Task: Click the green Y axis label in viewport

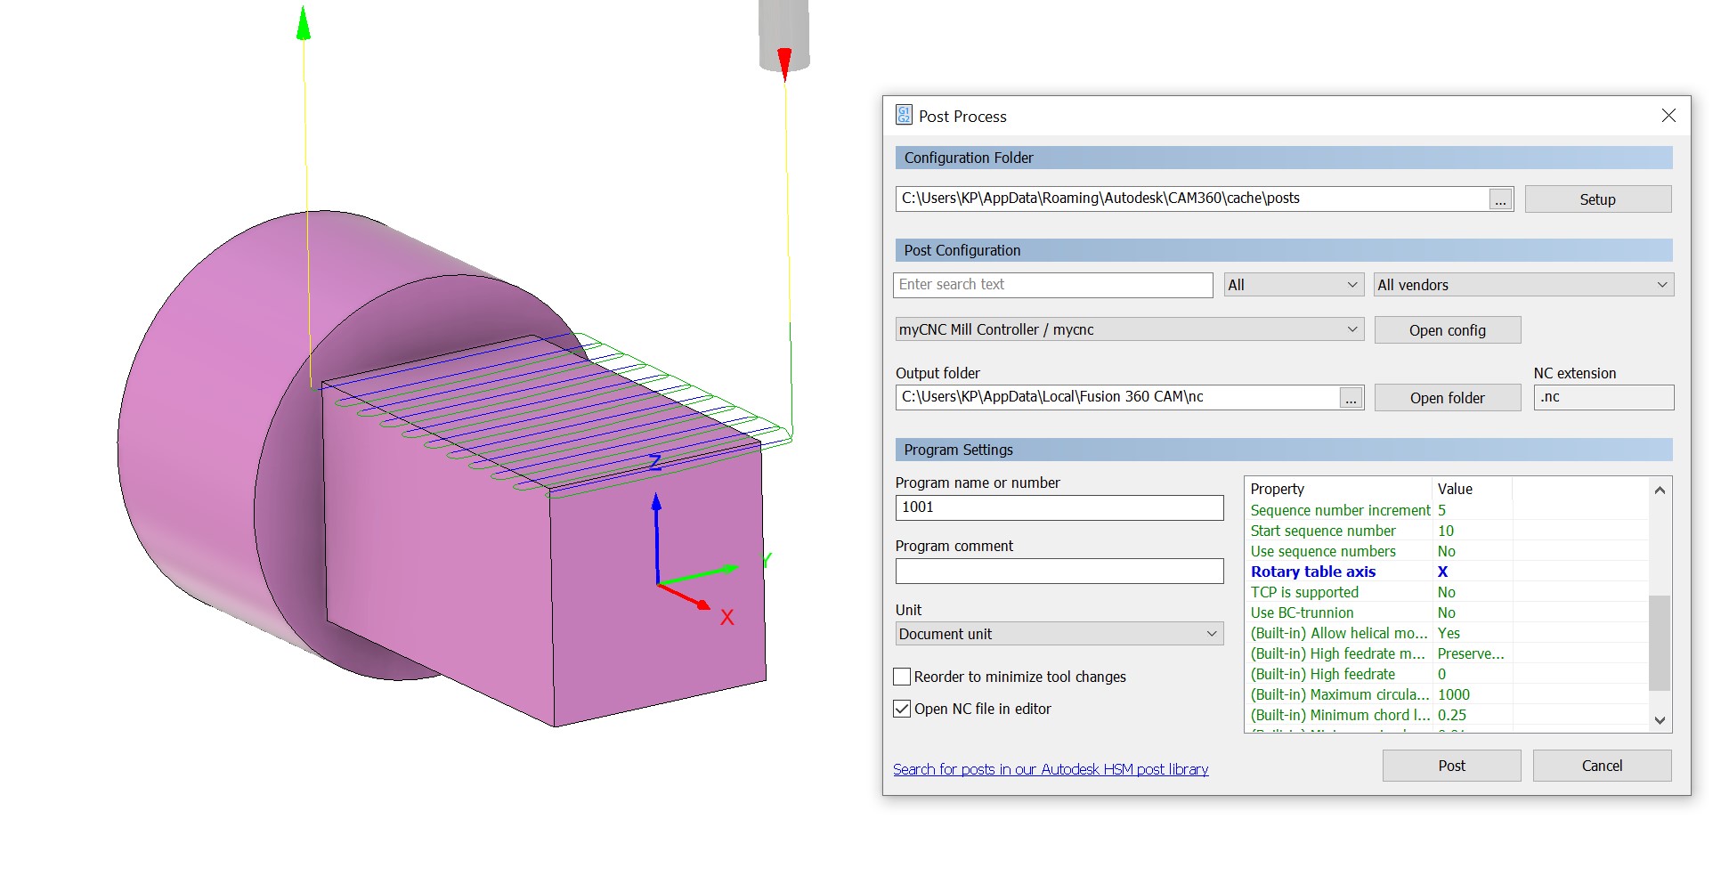Action: coord(767,560)
